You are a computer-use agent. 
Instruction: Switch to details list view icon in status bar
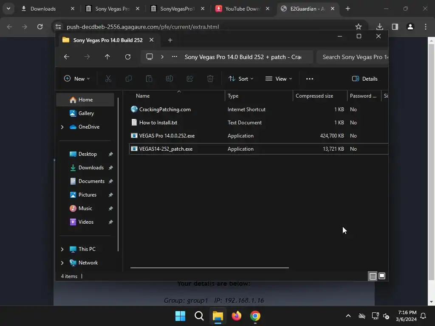[x=373, y=276]
